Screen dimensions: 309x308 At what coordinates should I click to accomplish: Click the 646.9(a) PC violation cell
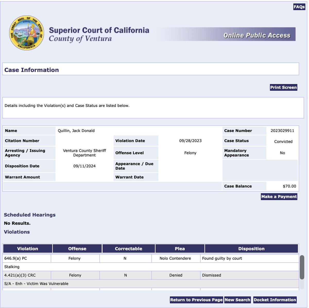(x=27, y=258)
